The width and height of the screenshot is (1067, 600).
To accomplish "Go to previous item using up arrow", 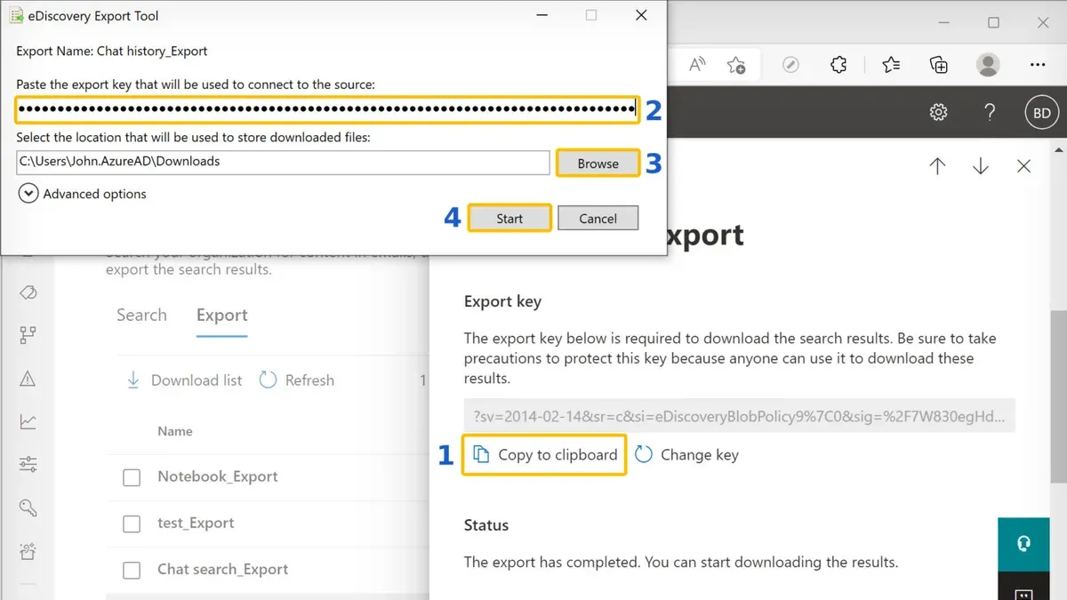I will pos(937,166).
